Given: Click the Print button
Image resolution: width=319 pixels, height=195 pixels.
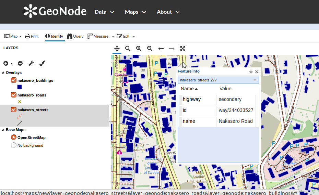Looking at the screenshot, I should [32, 36].
